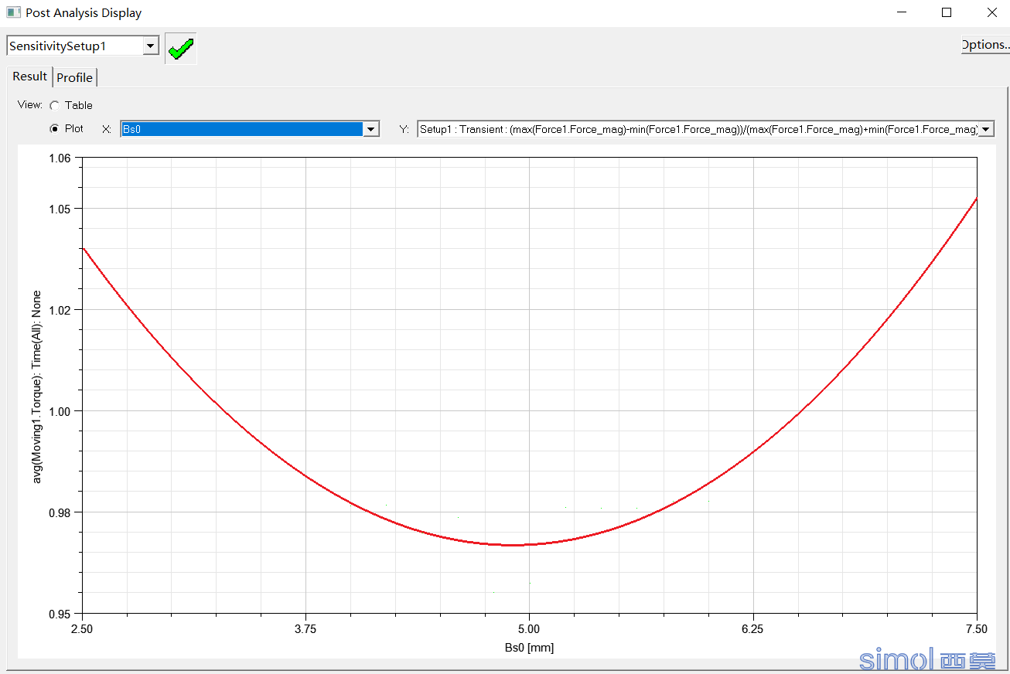Click the 0.98 Y axis tick label
The width and height of the screenshot is (1010, 674).
pyautogui.click(x=60, y=512)
